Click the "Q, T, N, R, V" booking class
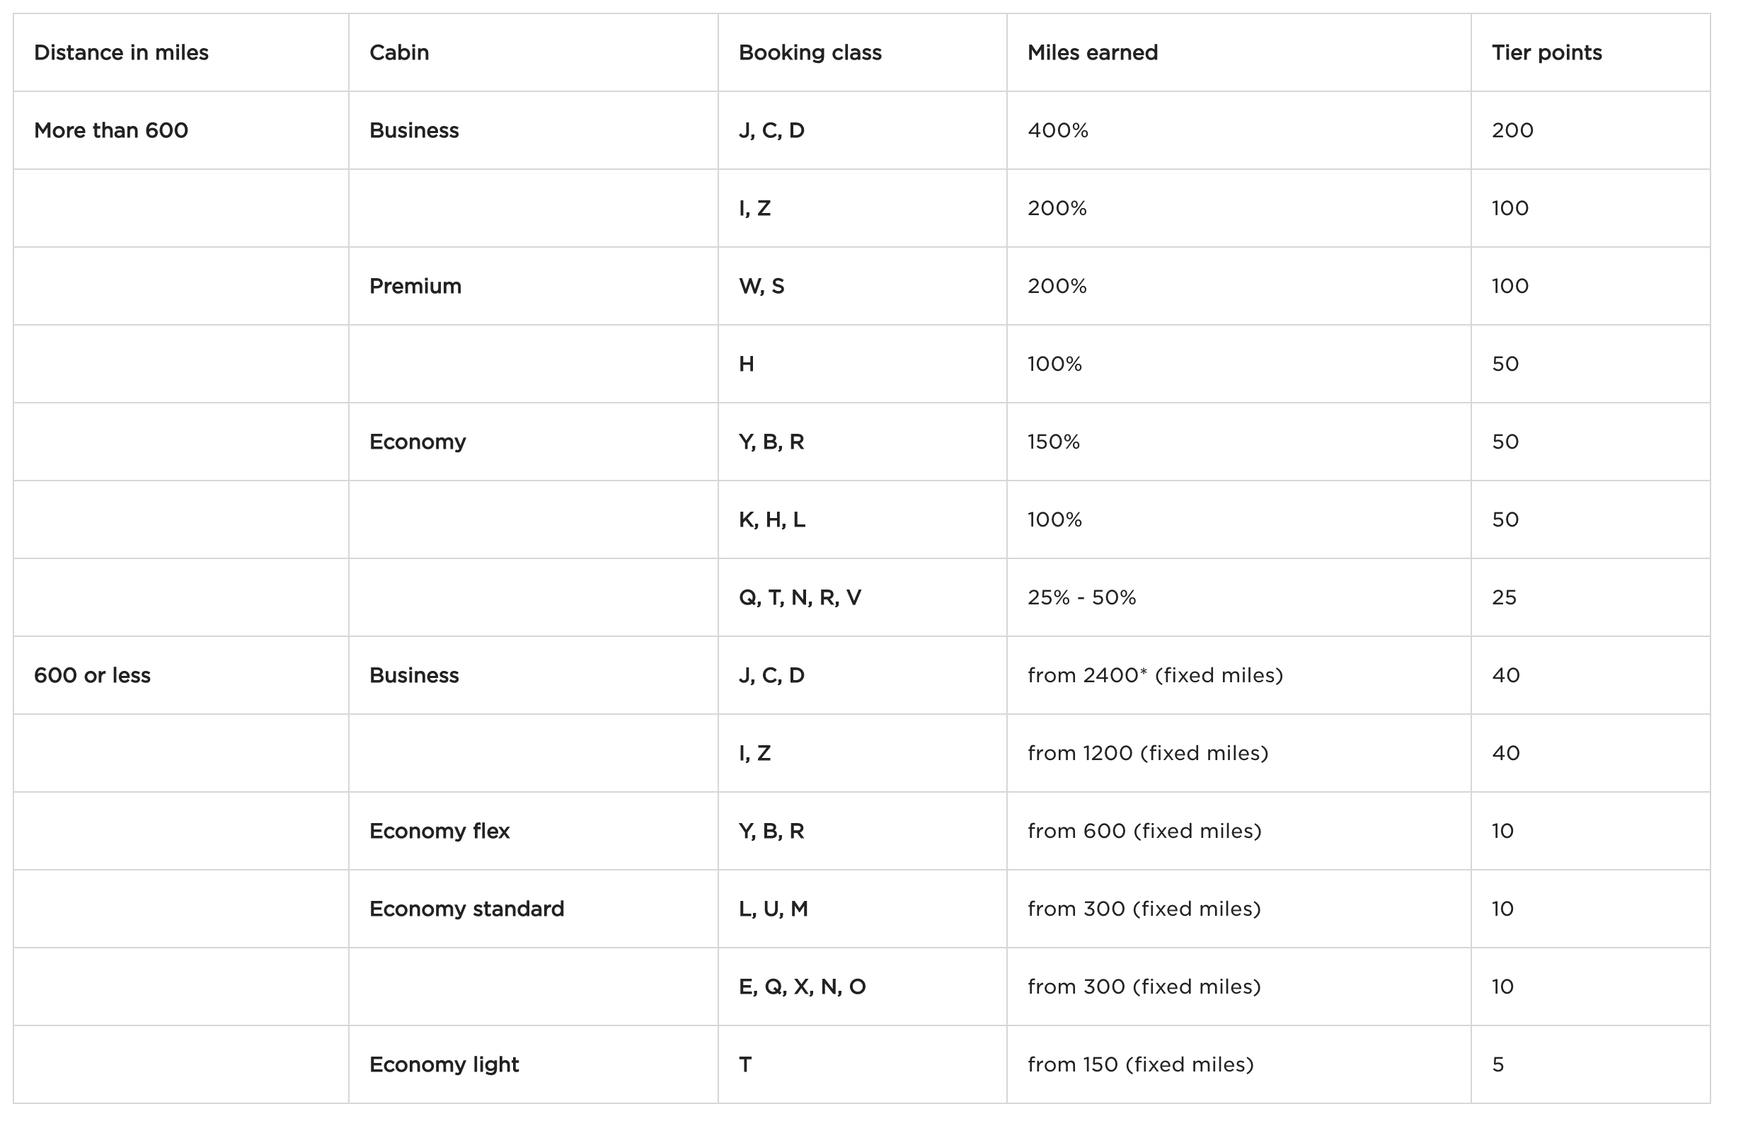This screenshot has height=1138, width=1748. click(799, 598)
